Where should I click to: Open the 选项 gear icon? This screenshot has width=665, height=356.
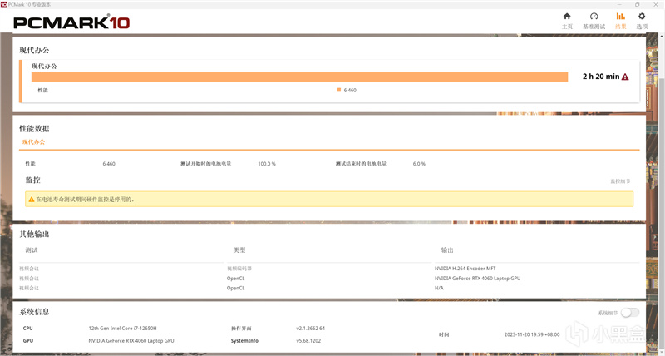642,16
